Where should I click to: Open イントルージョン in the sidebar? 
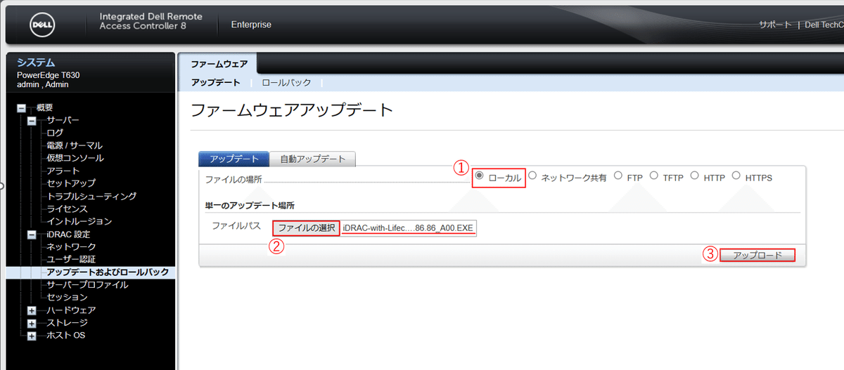[79, 221]
